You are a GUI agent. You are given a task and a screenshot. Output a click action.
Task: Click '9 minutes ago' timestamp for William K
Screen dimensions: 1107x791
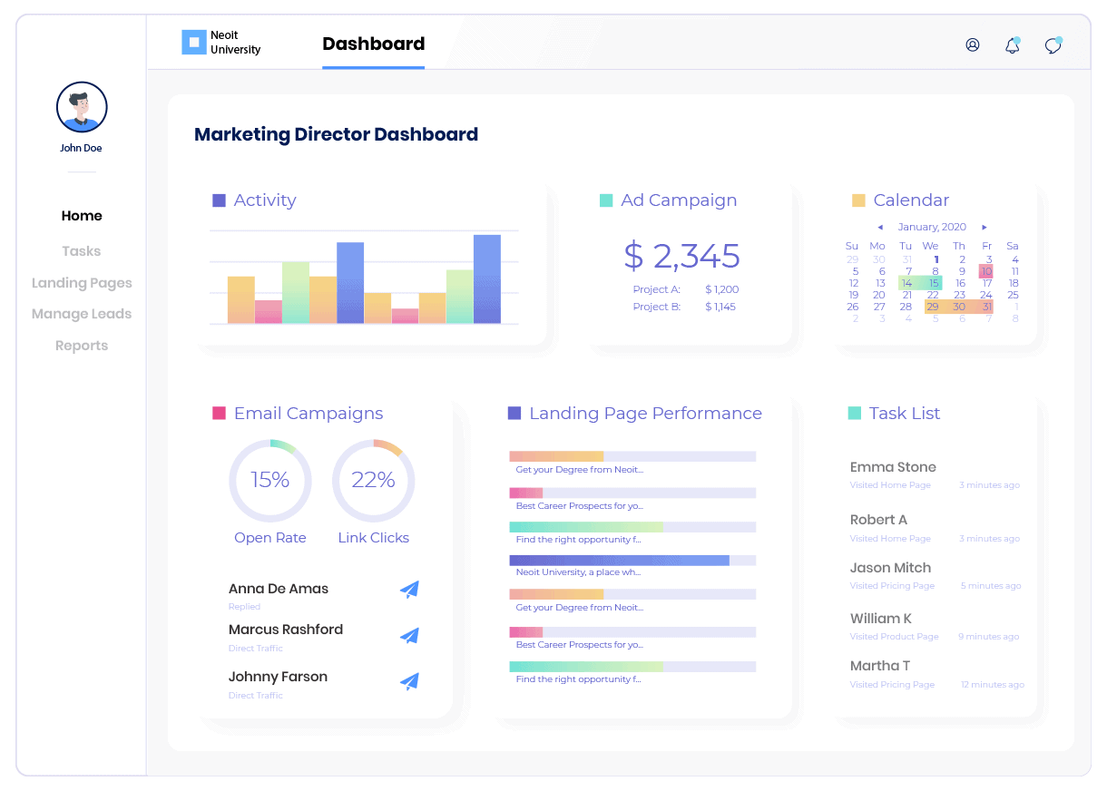[x=990, y=637]
